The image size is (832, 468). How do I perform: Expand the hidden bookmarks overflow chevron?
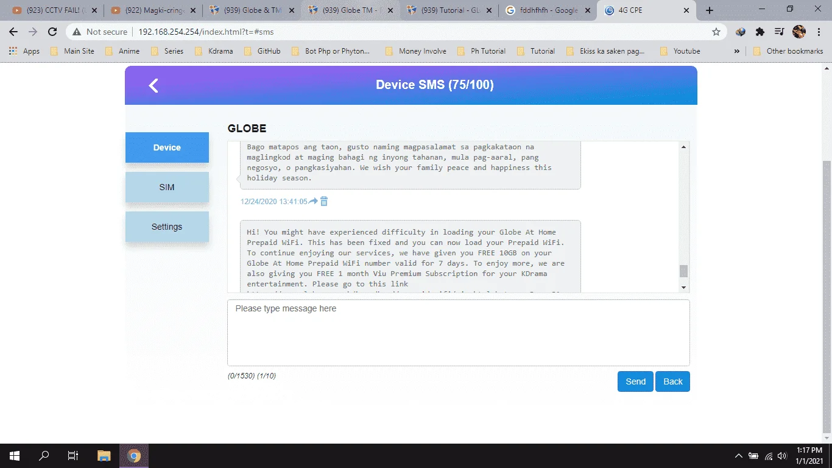tap(737, 51)
